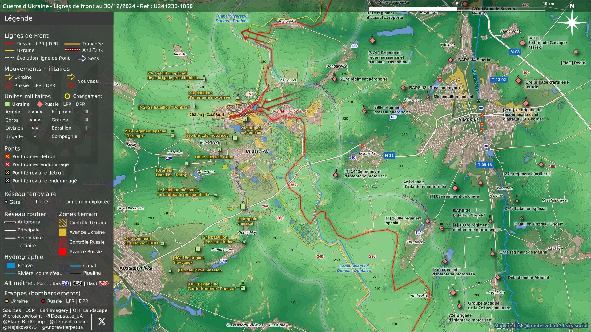Click the 56e brigade motorisée unit marker
591x332 pixels.
pyautogui.click(x=235, y=138)
